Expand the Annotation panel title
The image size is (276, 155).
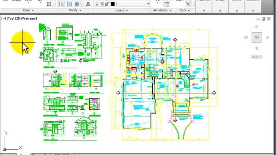coord(162,10)
